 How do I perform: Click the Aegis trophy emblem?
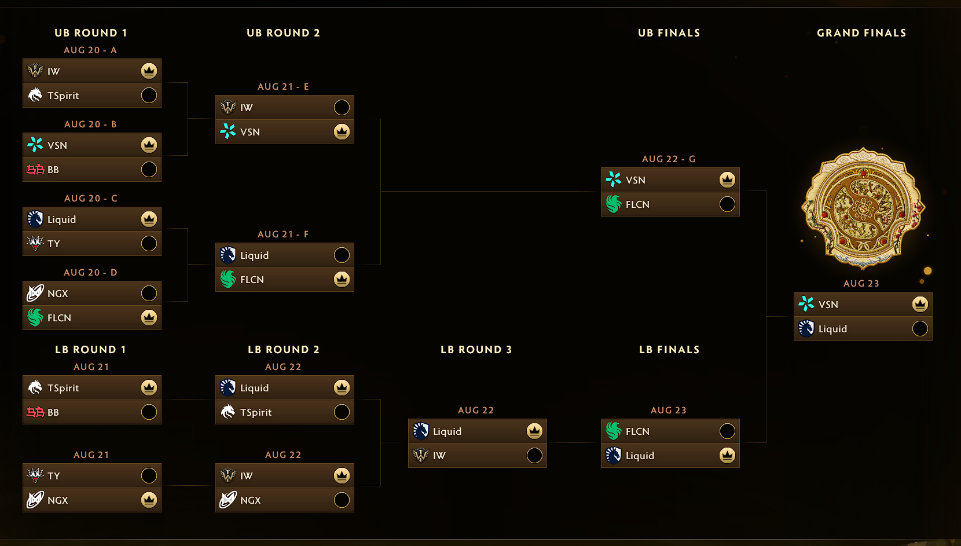863,208
